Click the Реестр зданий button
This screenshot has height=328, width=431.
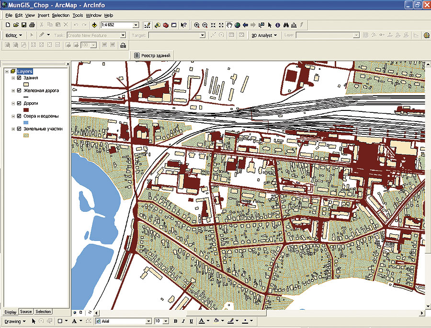[153, 55]
